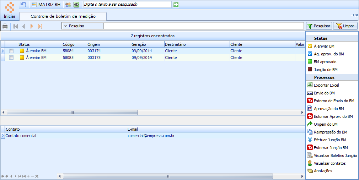
Task: Click 'Envio do BM' process
Action: pyautogui.click(x=321, y=93)
